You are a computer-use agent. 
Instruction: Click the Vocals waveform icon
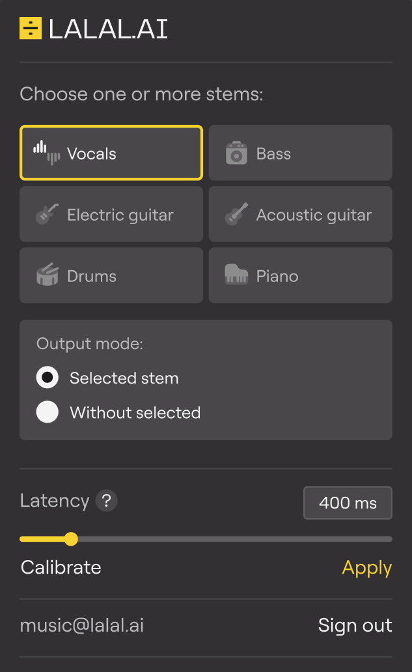tap(46, 152)
